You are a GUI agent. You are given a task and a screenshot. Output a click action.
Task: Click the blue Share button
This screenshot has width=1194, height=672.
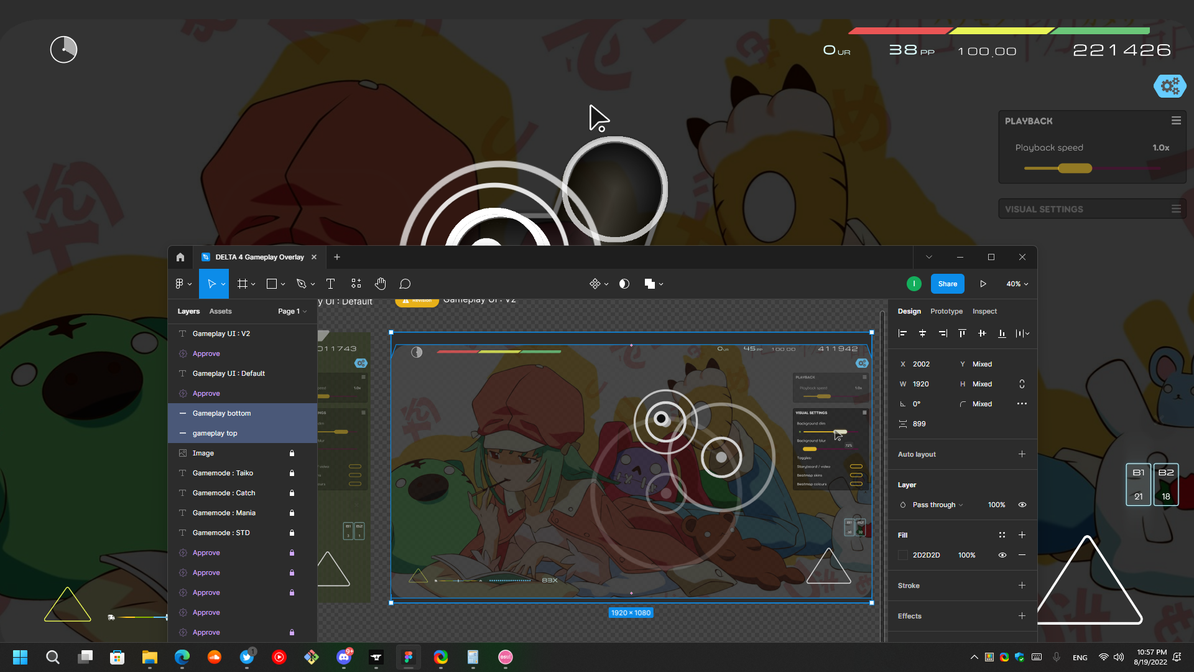[947, 284]
